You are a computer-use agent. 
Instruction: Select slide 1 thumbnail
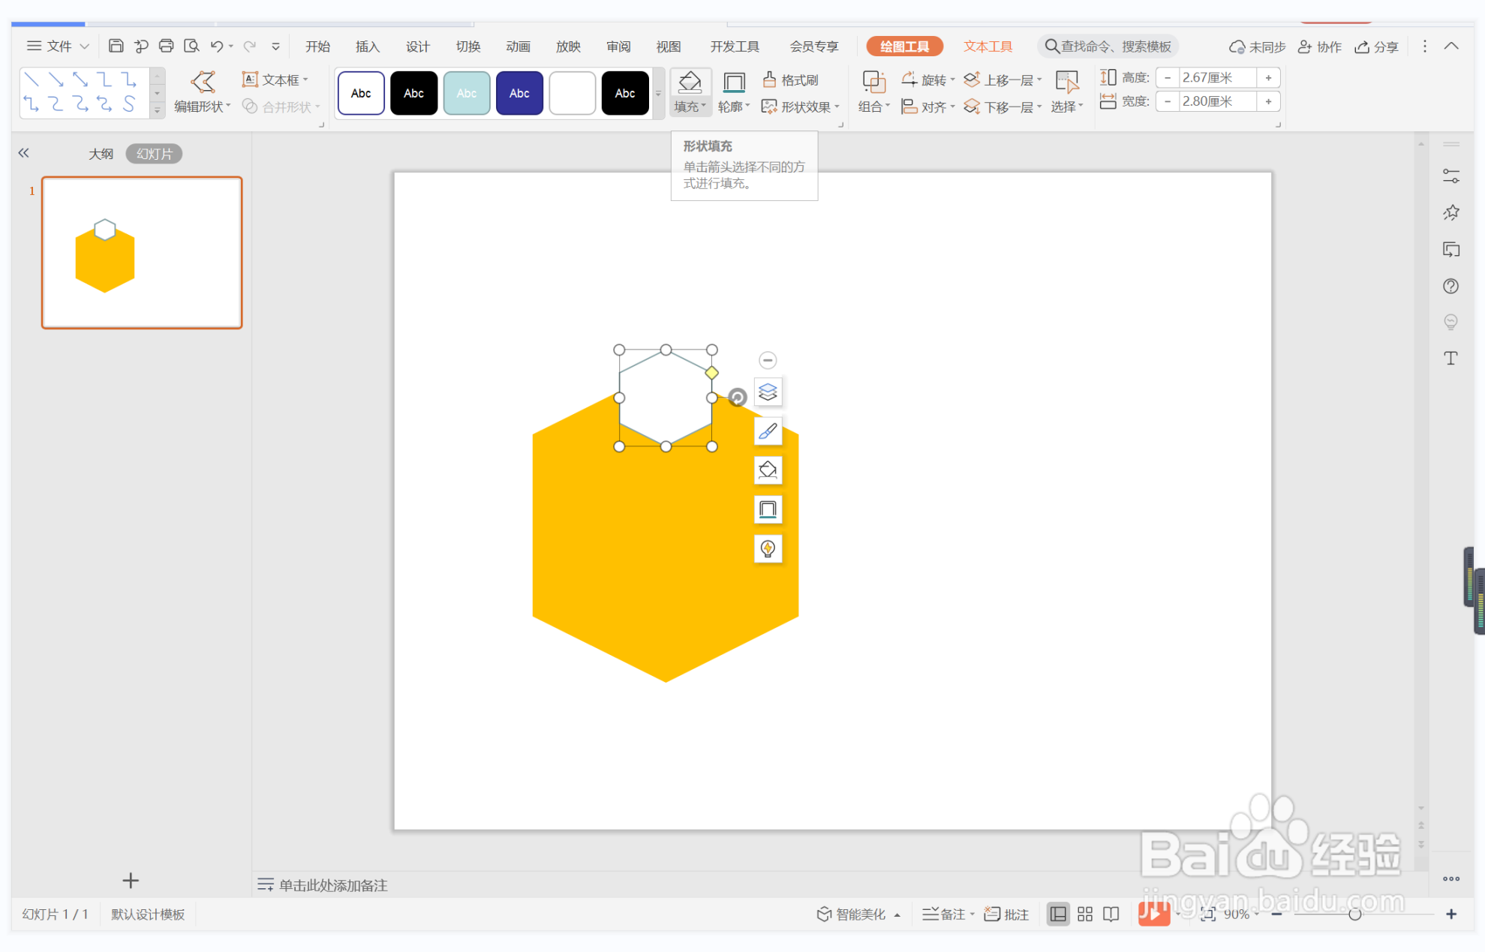[142, 253]
